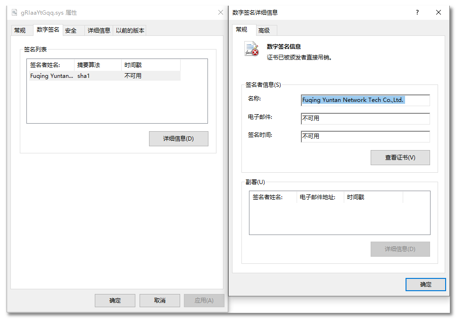Image resolution: width=456 pixels, height=319 pixels.
Task: Click 查看证书(V) button
Action: point(400,158)
